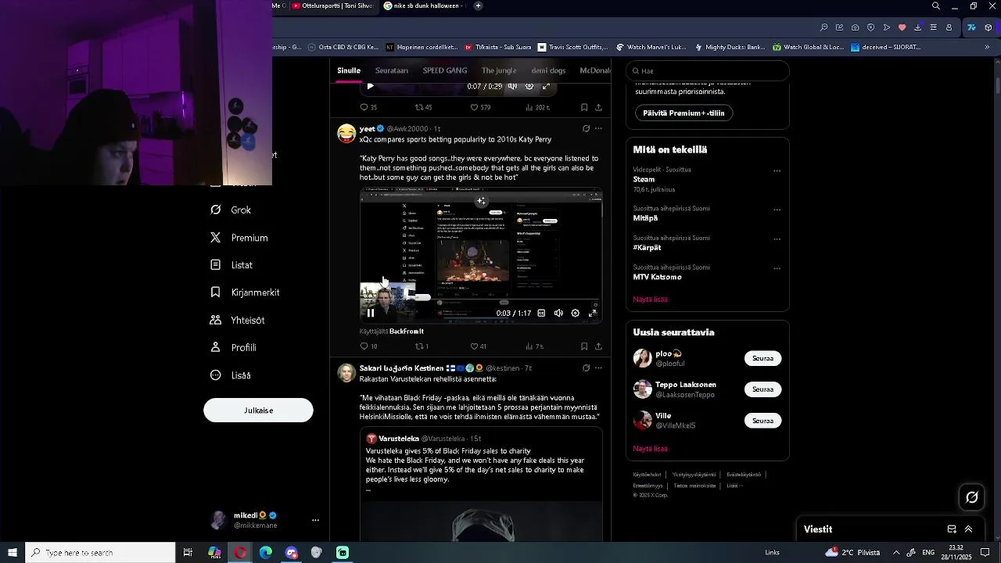1001x563 pixels.
Task: Compose new message in Viestit drawer
Action: (952, 529)
